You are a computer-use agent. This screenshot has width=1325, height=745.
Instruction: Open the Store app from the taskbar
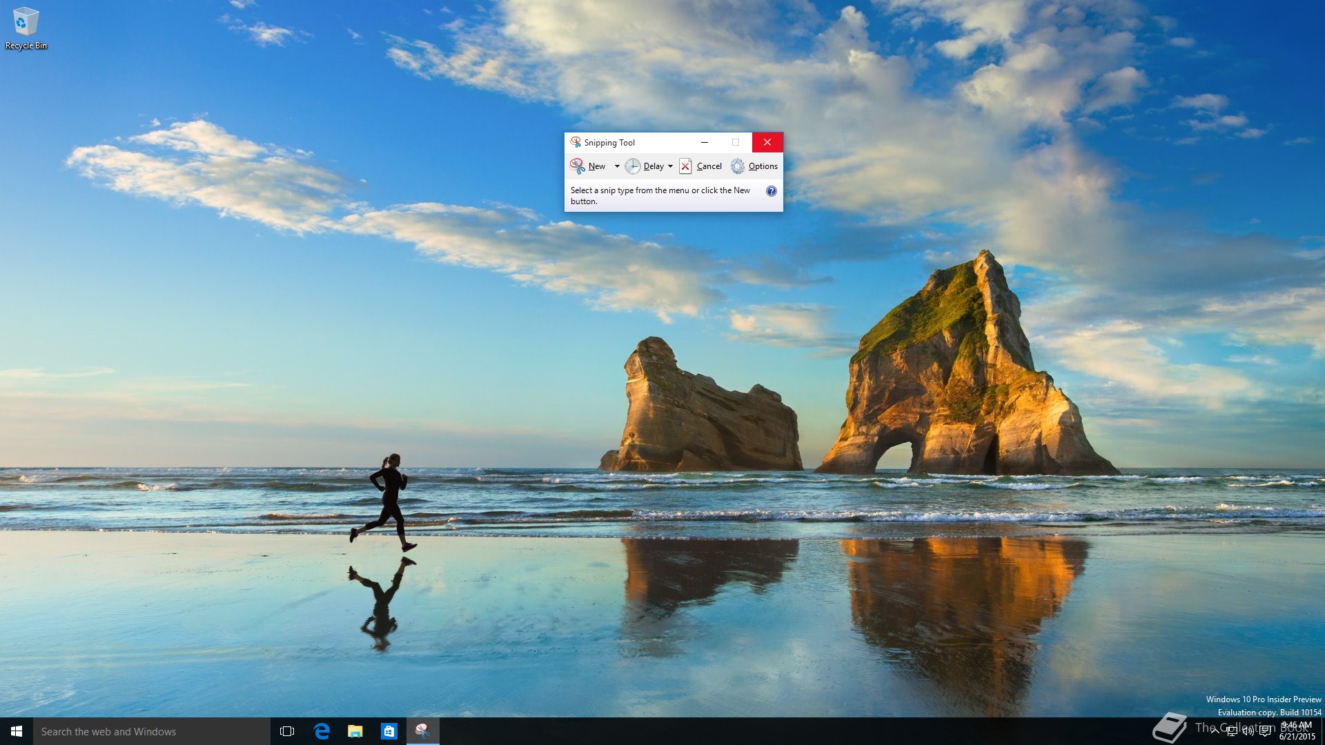click(389, 731)
